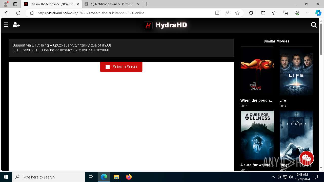Click the Select a Server button
This screenshot has height=182, width=324.
(121, 67)
